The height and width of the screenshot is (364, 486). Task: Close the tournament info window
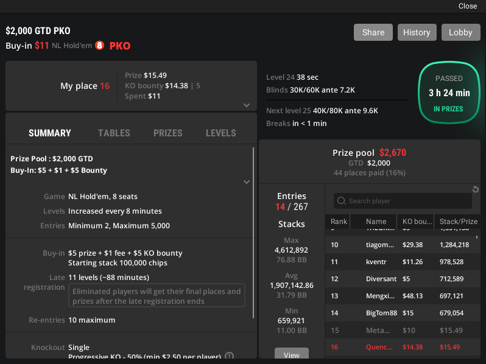pos(468,6)
